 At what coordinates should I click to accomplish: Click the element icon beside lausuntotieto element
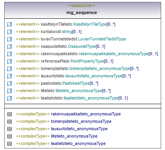tap(9, 76)
